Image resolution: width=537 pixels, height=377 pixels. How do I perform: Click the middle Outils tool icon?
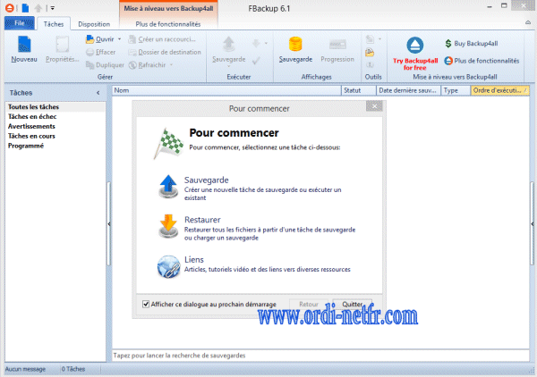370,53
